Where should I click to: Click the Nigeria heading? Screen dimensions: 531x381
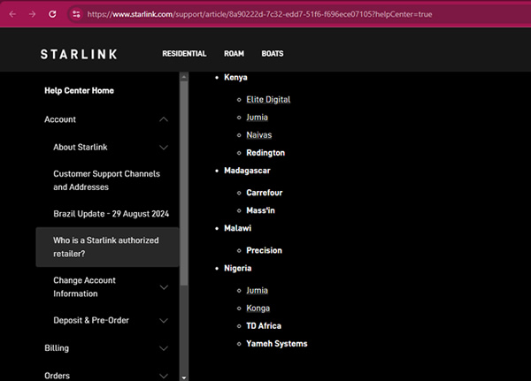(238, 269)
